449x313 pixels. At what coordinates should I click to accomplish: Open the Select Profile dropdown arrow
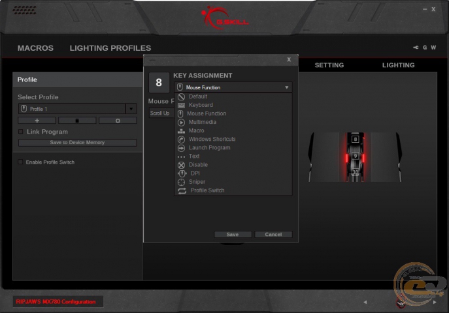coord(131,109)
